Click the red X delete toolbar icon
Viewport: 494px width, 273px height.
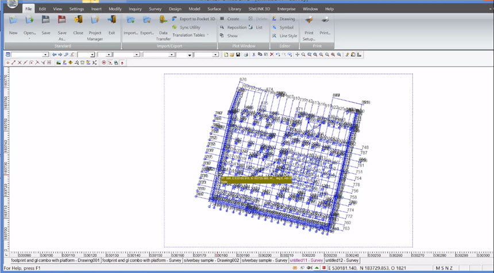[x=272, y=54]
